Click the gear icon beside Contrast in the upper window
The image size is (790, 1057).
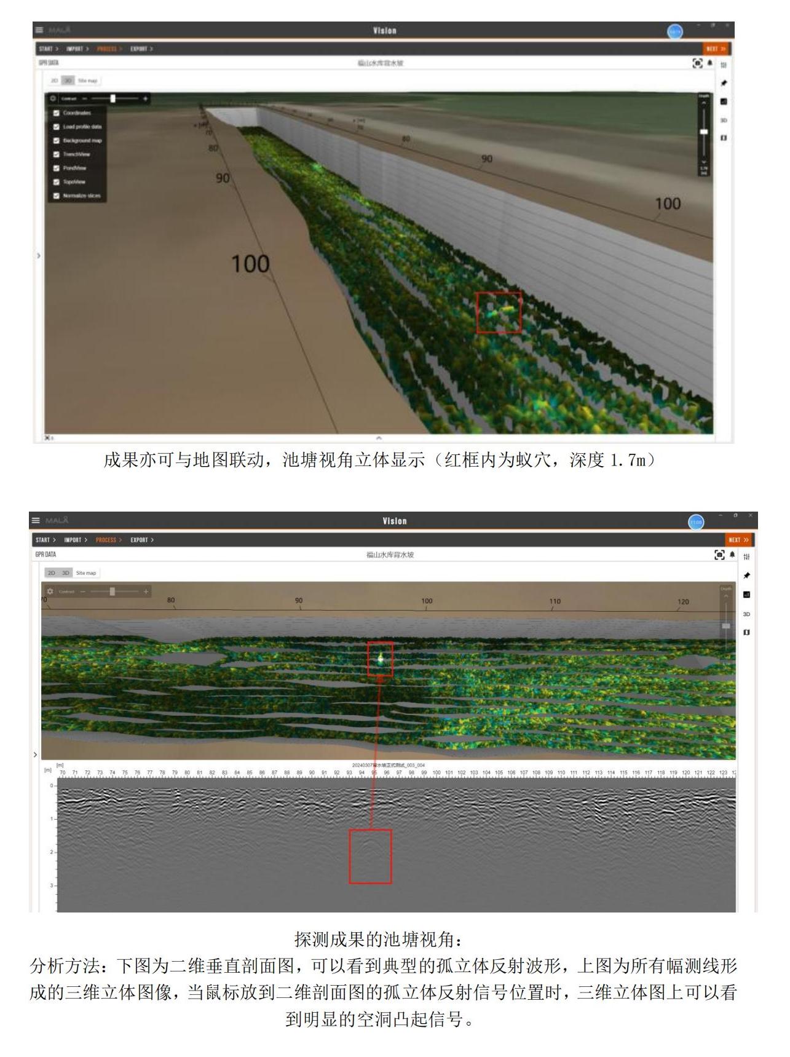tap(53, 98)
